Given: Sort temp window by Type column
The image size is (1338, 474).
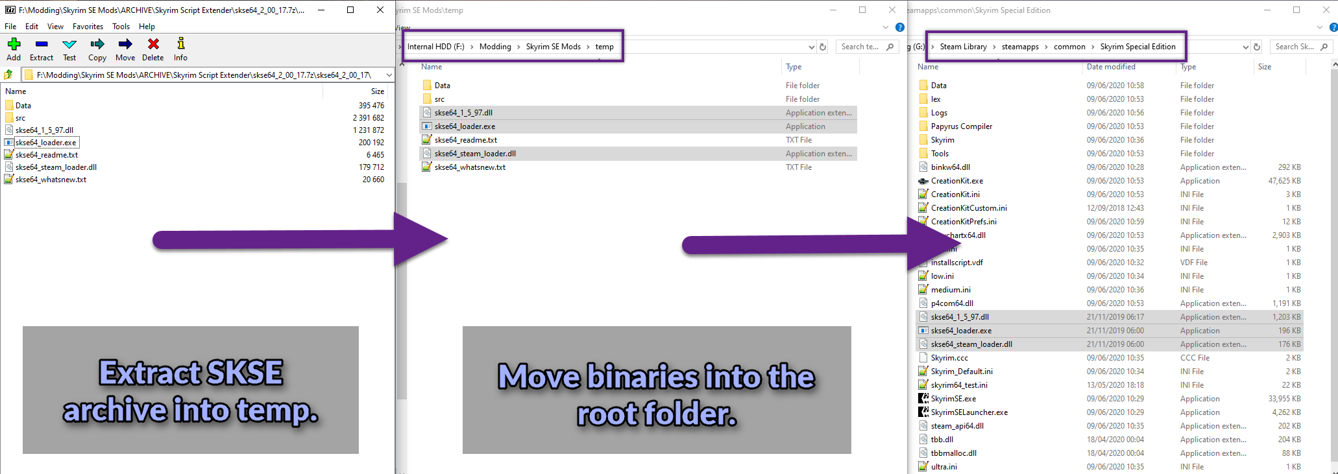Looking at the screenshot, I should pyautogui.click(x=794, y=67).
